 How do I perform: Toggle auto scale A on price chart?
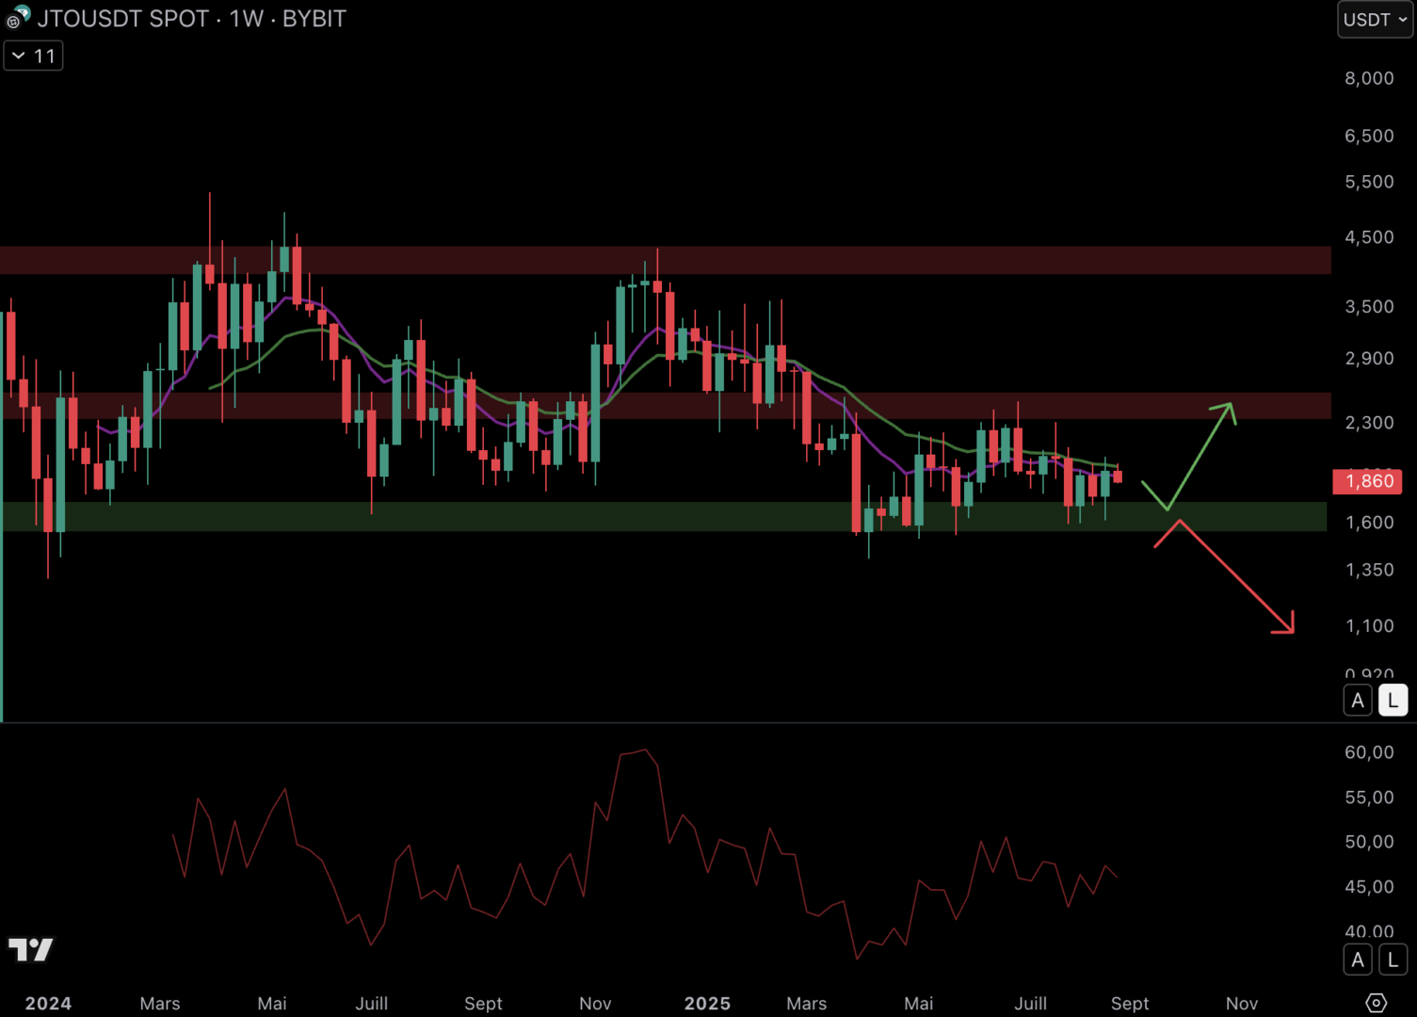1358,701
